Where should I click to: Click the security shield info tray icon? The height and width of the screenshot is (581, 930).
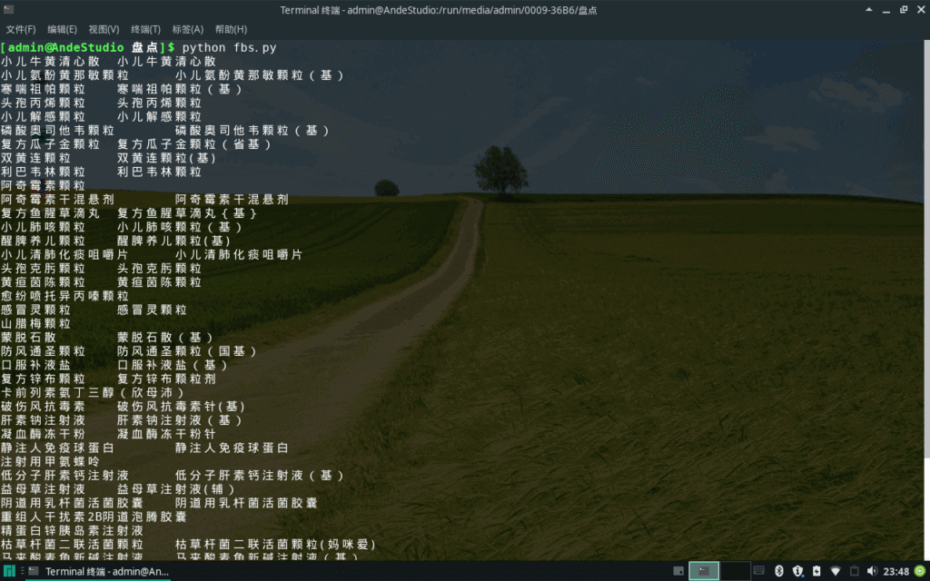[797, 571]
